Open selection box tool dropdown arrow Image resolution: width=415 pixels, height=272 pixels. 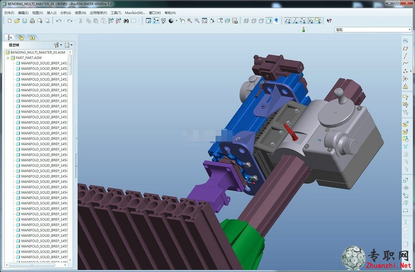click(139, 21)
